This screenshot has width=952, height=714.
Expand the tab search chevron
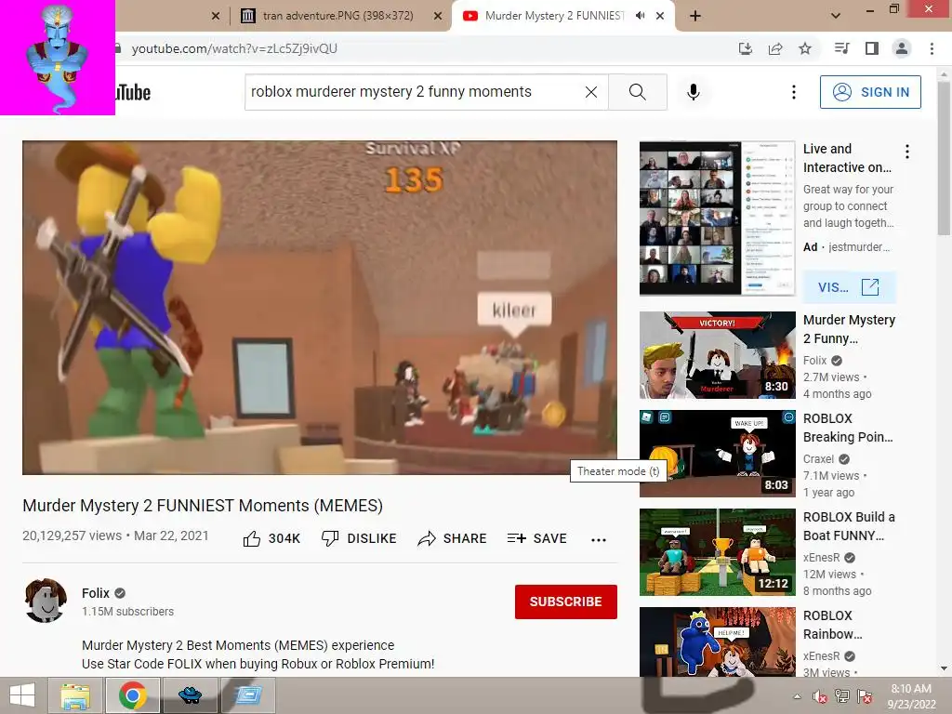pyautogui.click(x=836, y=16)
